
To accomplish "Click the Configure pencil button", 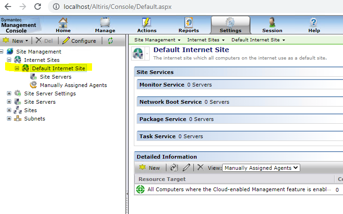I will (x=79, y=41).
